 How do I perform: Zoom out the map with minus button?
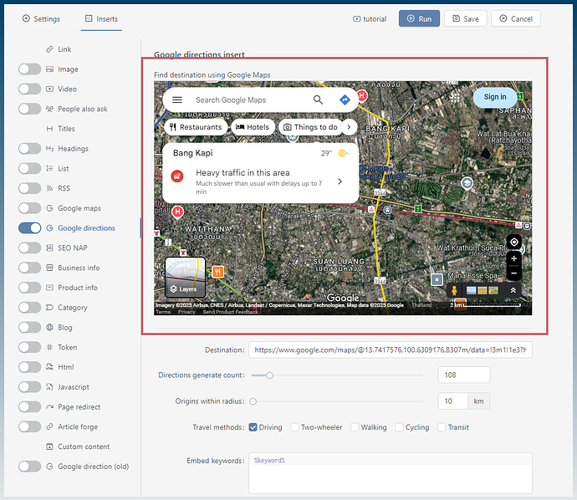(x=514, y=273)
